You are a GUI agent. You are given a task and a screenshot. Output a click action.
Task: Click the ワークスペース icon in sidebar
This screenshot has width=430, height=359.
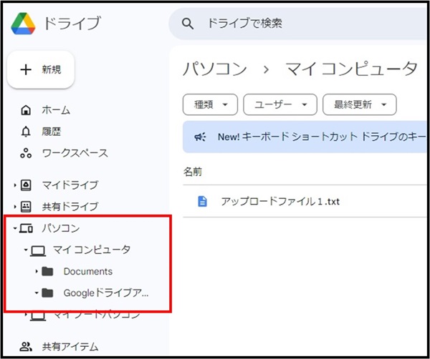coord(27,153)
